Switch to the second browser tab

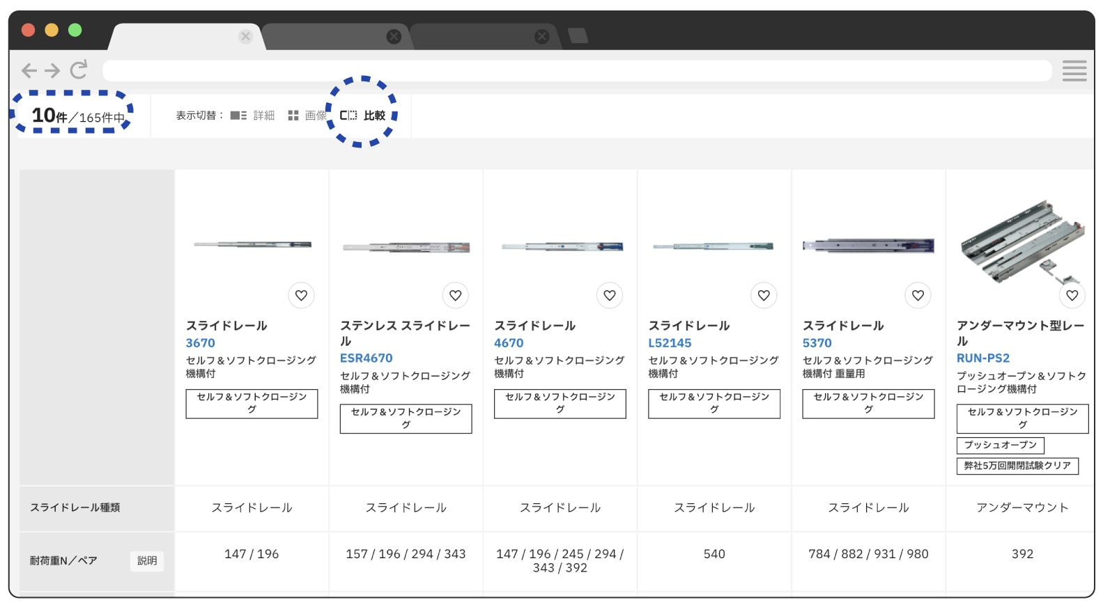(334, 36)
